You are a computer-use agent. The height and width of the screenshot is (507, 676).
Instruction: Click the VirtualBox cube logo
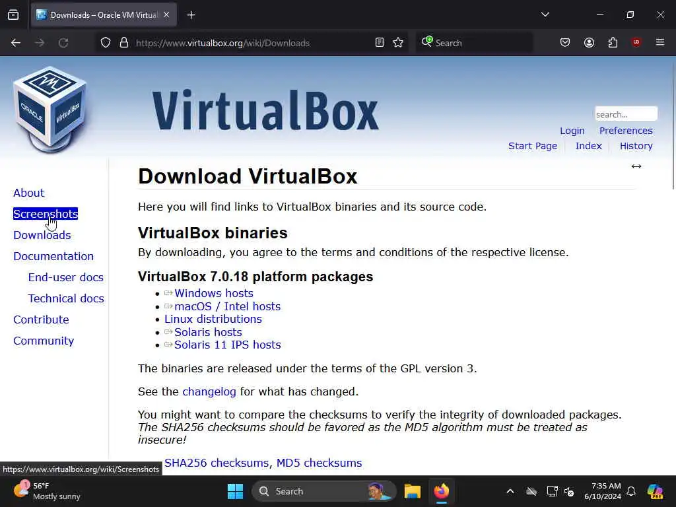coord(50,110)
